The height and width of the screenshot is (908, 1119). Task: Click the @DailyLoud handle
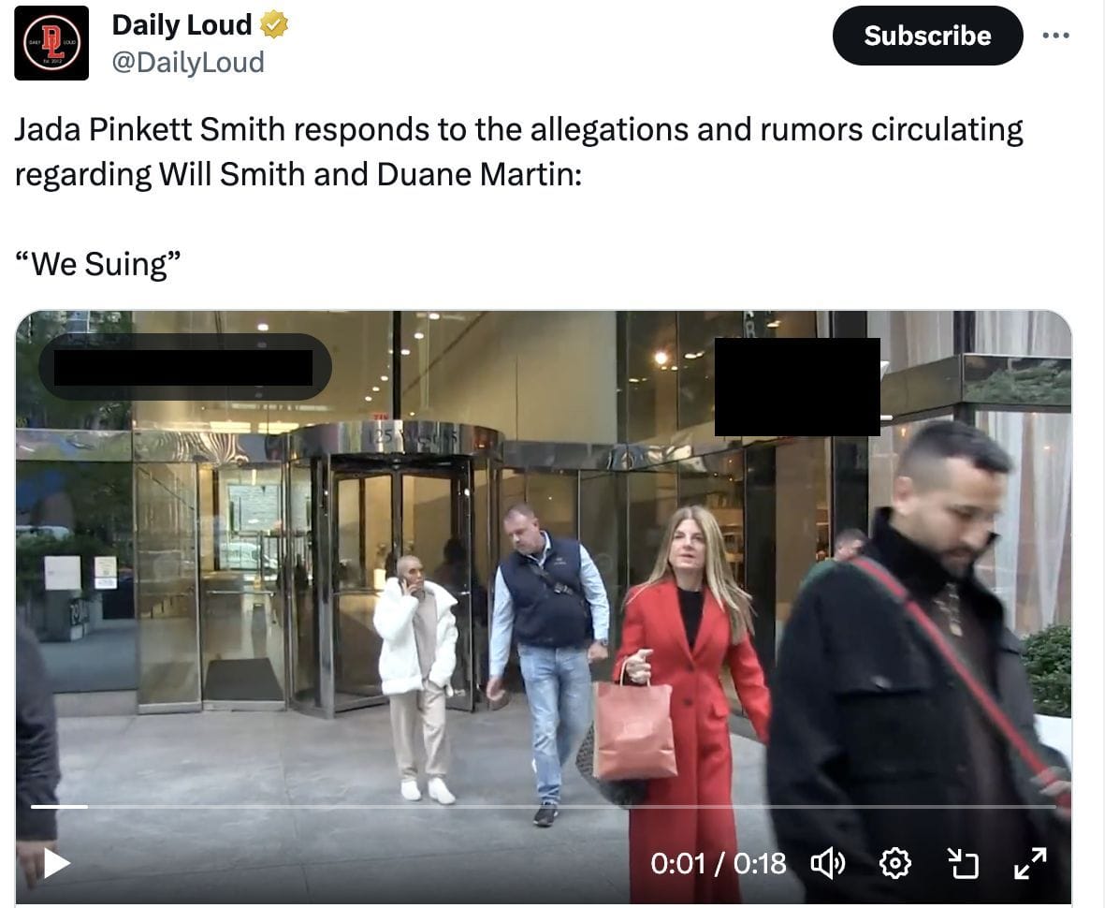pyautogui.click(x=188, y=63)
